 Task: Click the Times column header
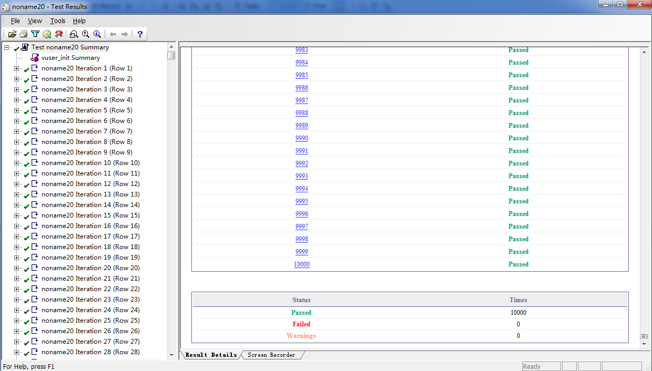pyautogui.click(x=518, y=300)
